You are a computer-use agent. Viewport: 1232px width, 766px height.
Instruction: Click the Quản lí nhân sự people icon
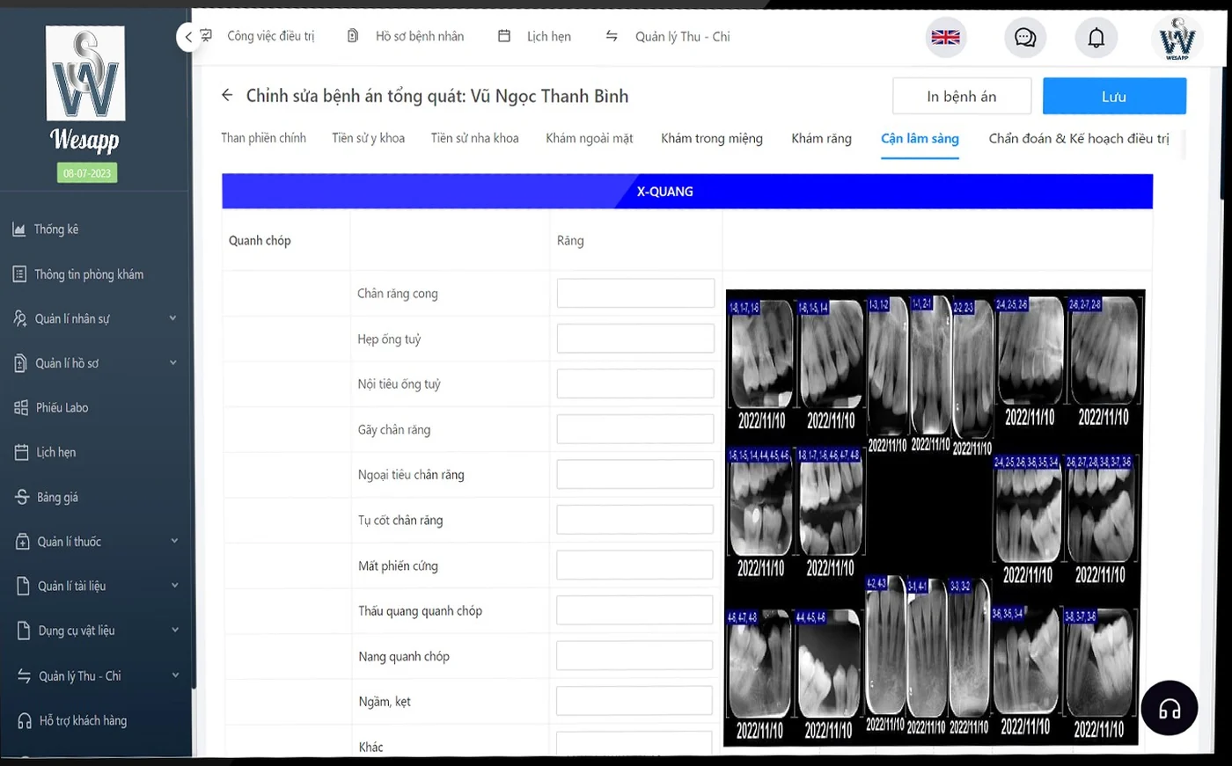(20, 318)
